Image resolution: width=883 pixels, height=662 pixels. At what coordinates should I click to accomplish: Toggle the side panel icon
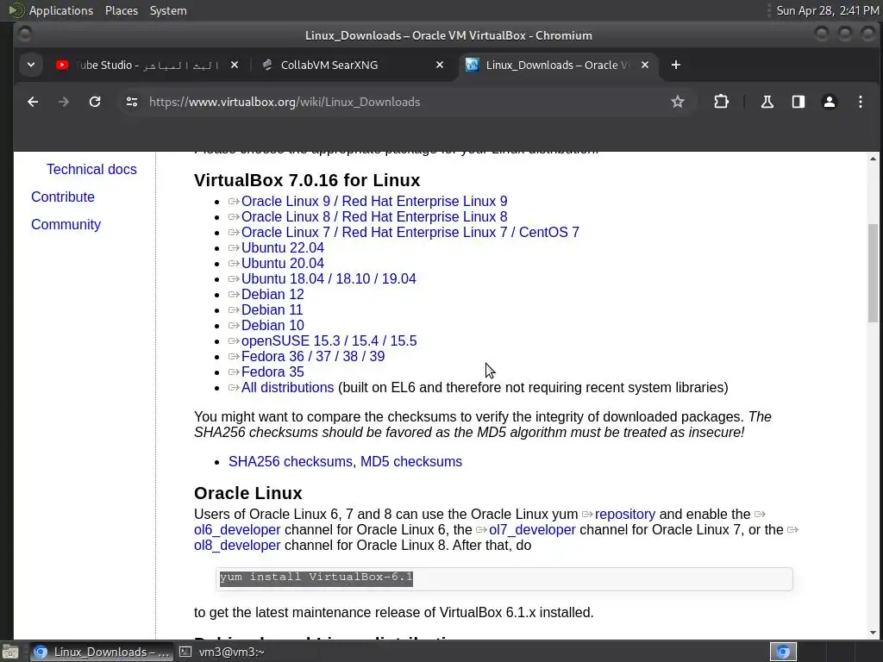[798, 102]
